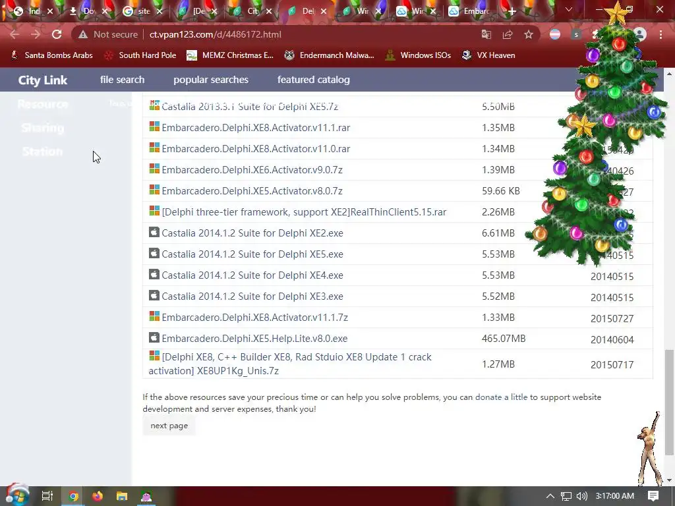Open the VX Heaven bookmark
The height and width of the screenshot is (506, 675).
tap(488, 55)
